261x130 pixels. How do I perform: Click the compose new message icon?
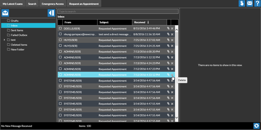(x=5, y=13)
